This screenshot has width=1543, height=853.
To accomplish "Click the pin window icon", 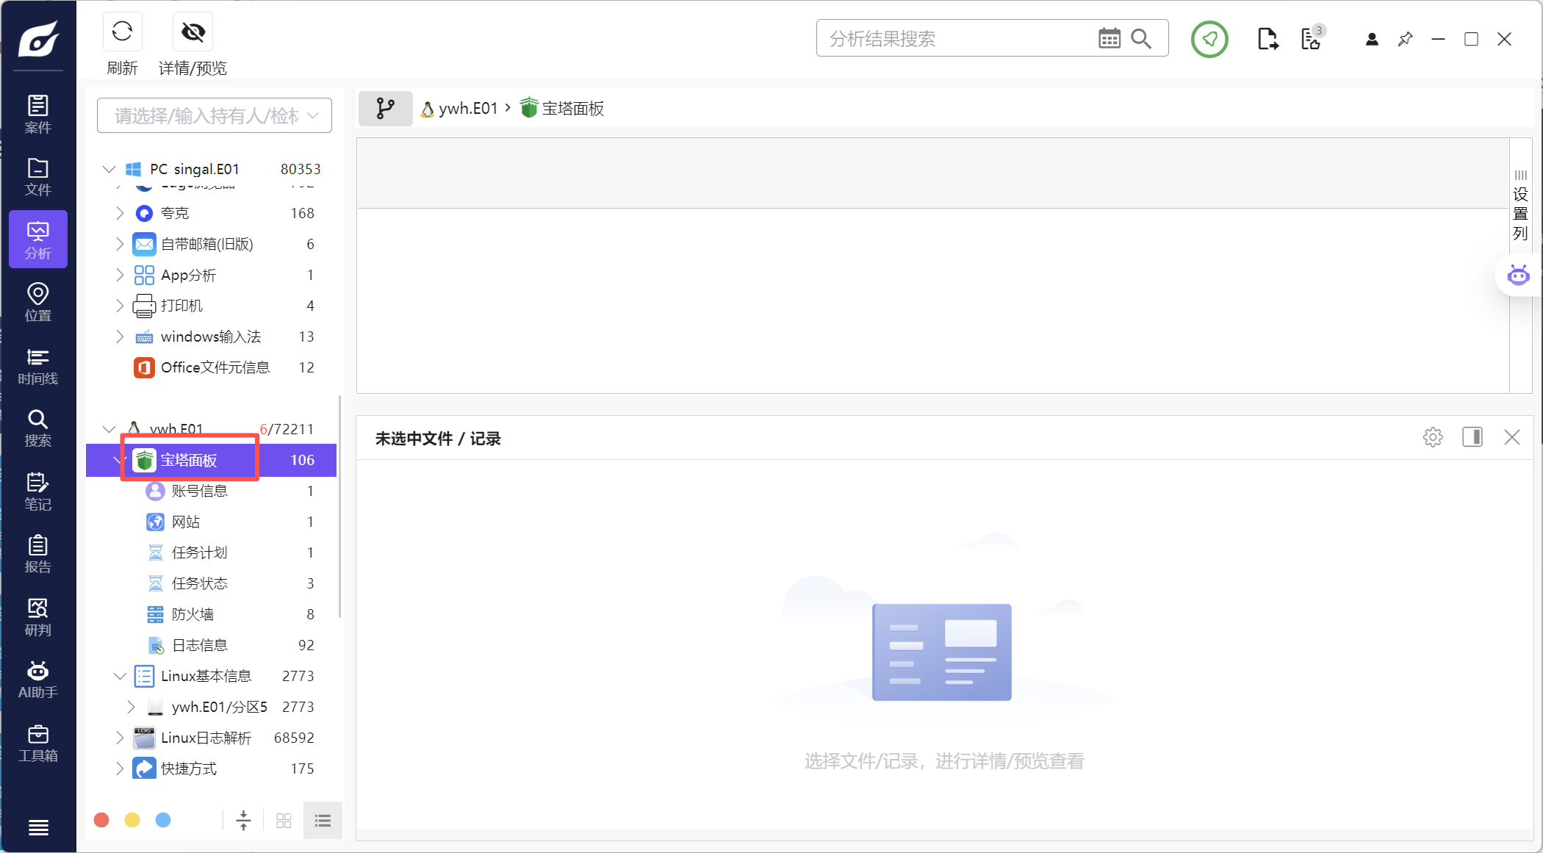I will pyautogui.click(x=1405, y=39).
